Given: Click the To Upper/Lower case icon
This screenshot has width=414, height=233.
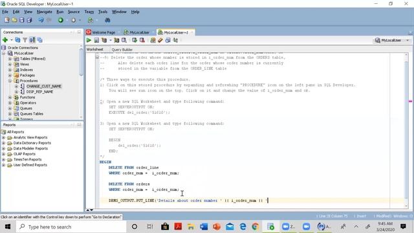Looking at the screenshot, I should [175, 40].
